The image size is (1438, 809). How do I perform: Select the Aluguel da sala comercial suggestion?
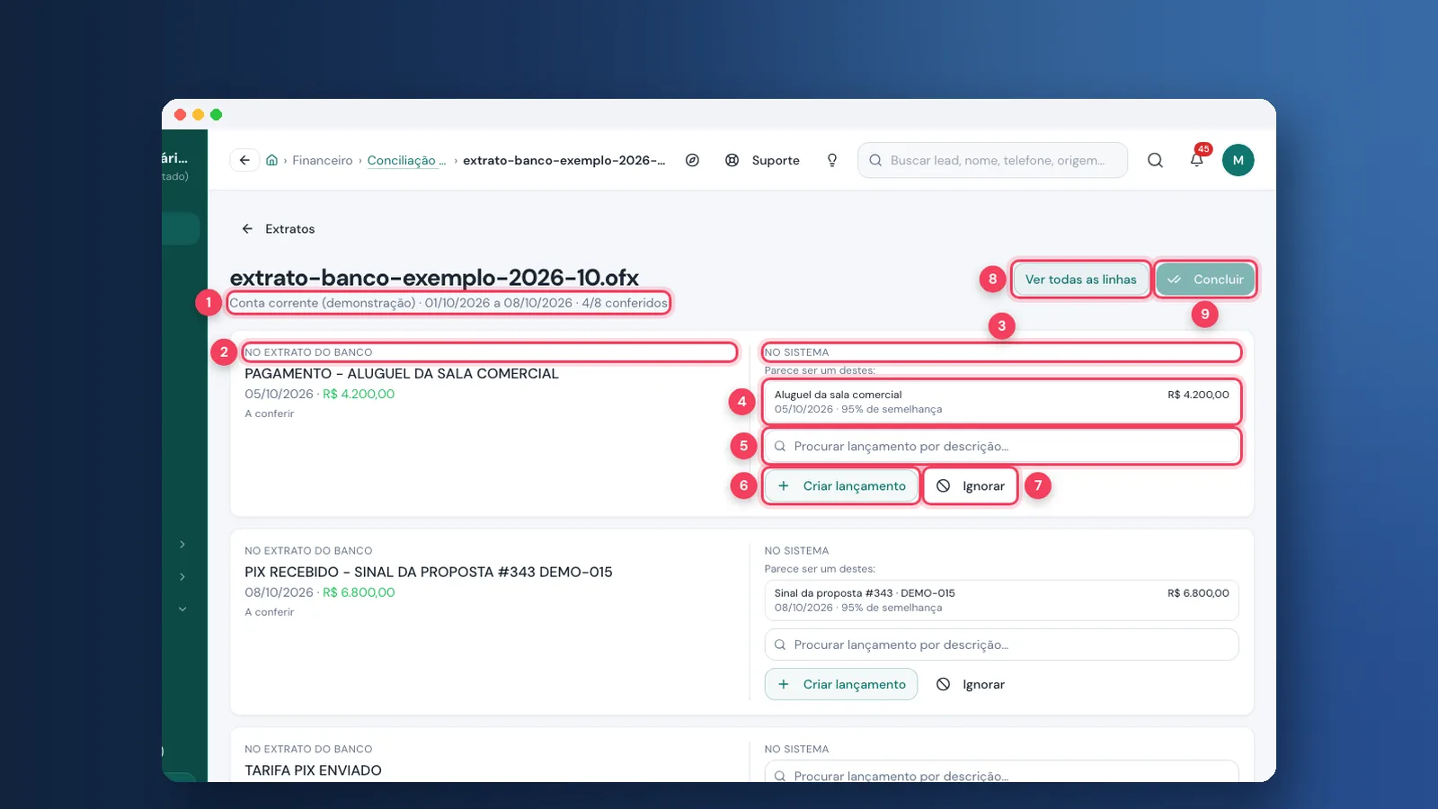pos(1001,402)
